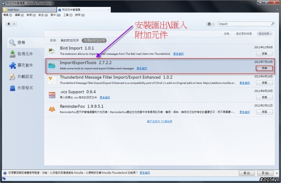
Task: Select the 'Bird Import 1.0.1' title
Action: coord(77,48)
